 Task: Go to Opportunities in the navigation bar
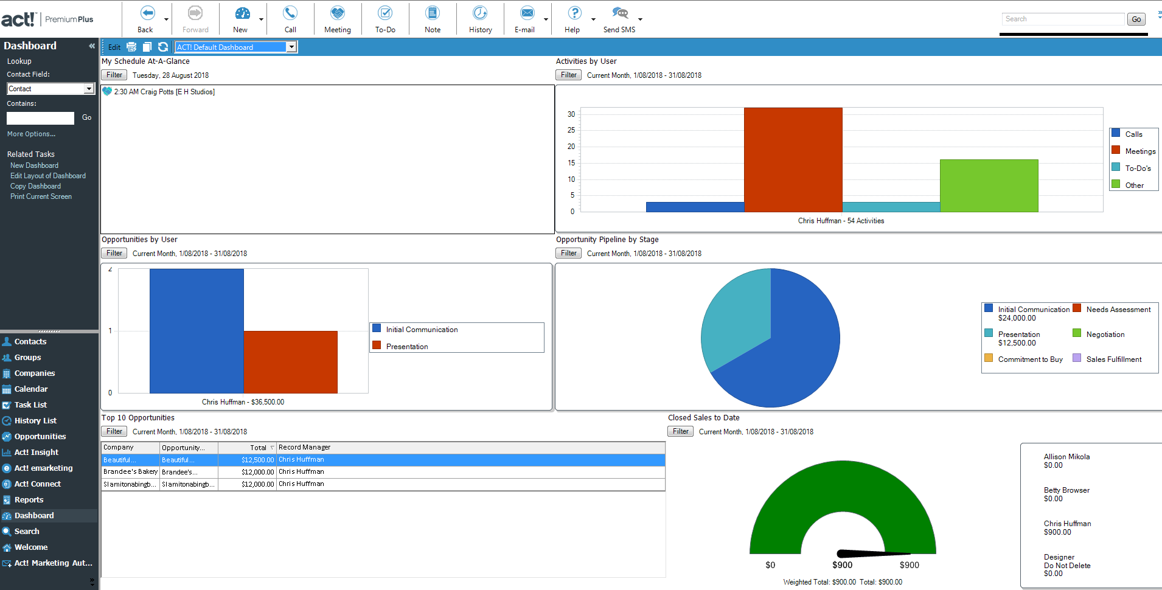coord(40,437)
